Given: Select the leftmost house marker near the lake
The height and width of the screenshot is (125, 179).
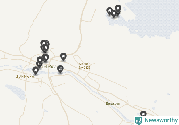Looking at the screenshot, I should point(109,11).
